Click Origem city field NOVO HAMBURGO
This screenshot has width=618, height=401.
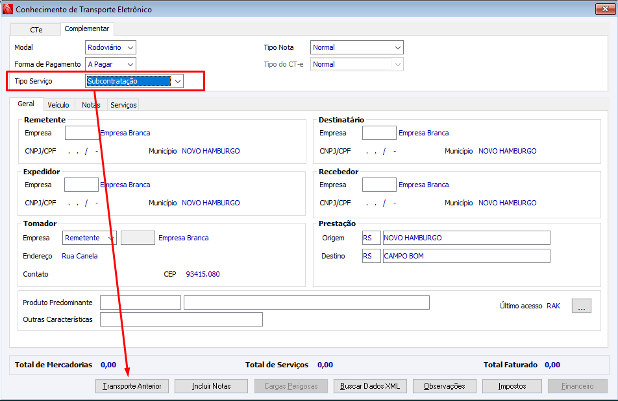click(467, 238)
